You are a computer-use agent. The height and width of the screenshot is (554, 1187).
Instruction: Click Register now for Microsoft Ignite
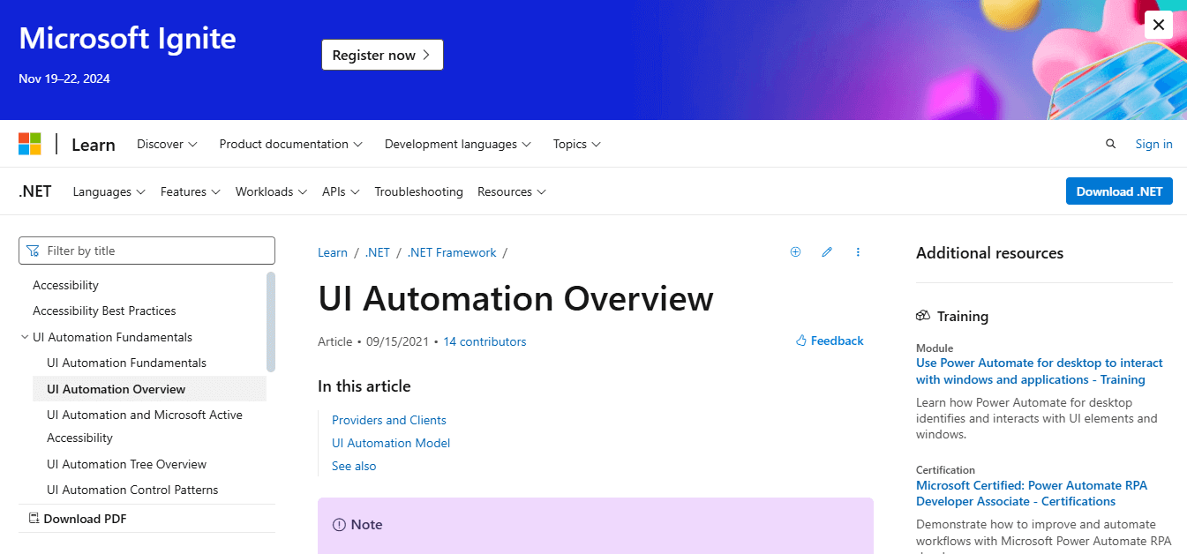point(382,54)
